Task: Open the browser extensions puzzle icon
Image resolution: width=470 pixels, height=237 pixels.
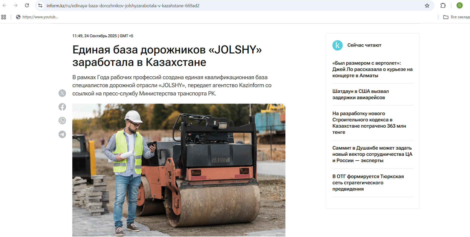Action: pos(443,5)
